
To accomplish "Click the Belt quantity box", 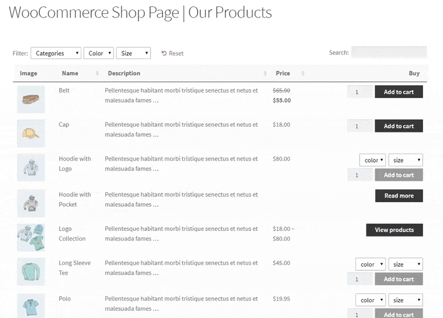I will [360, 91].
